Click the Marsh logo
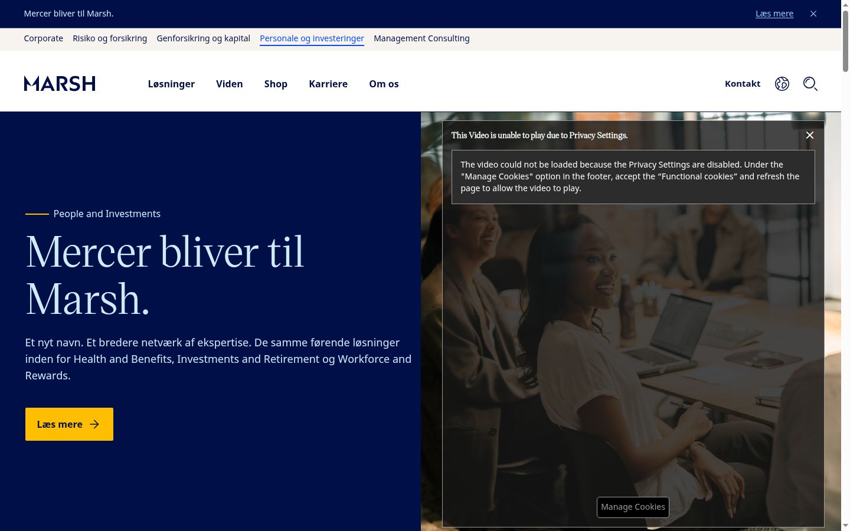850x531 pixels. (60, 84)
